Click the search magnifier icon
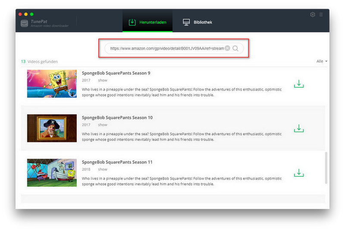 (235, 48)
